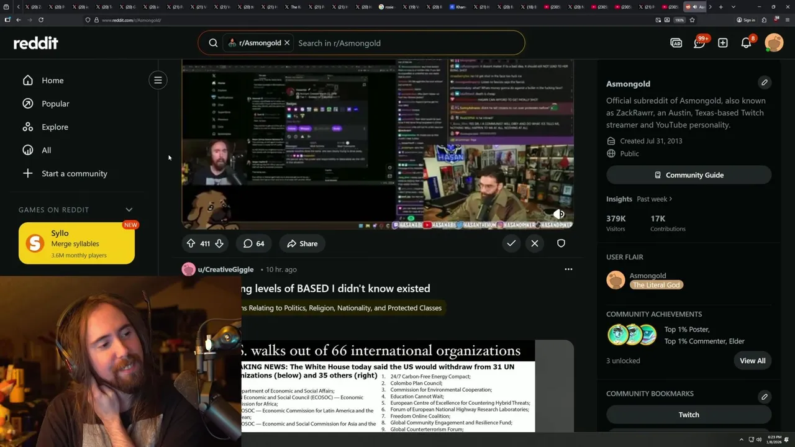Click u/CreativeGiggle's avatar

(x=188, y=269)
